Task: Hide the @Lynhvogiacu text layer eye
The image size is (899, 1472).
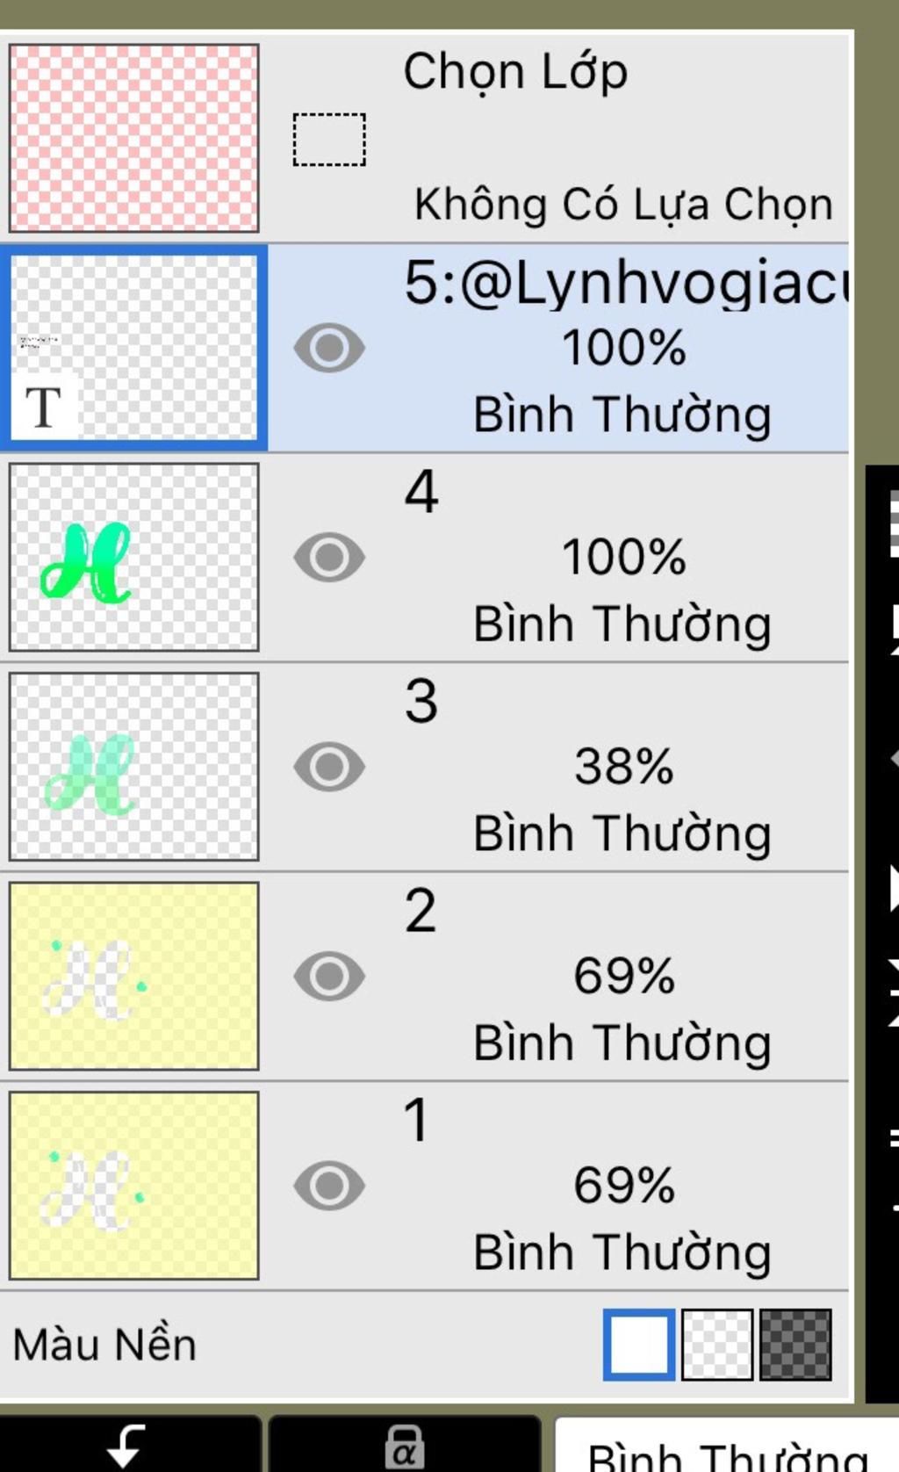Action: click(x=329, y=348)
